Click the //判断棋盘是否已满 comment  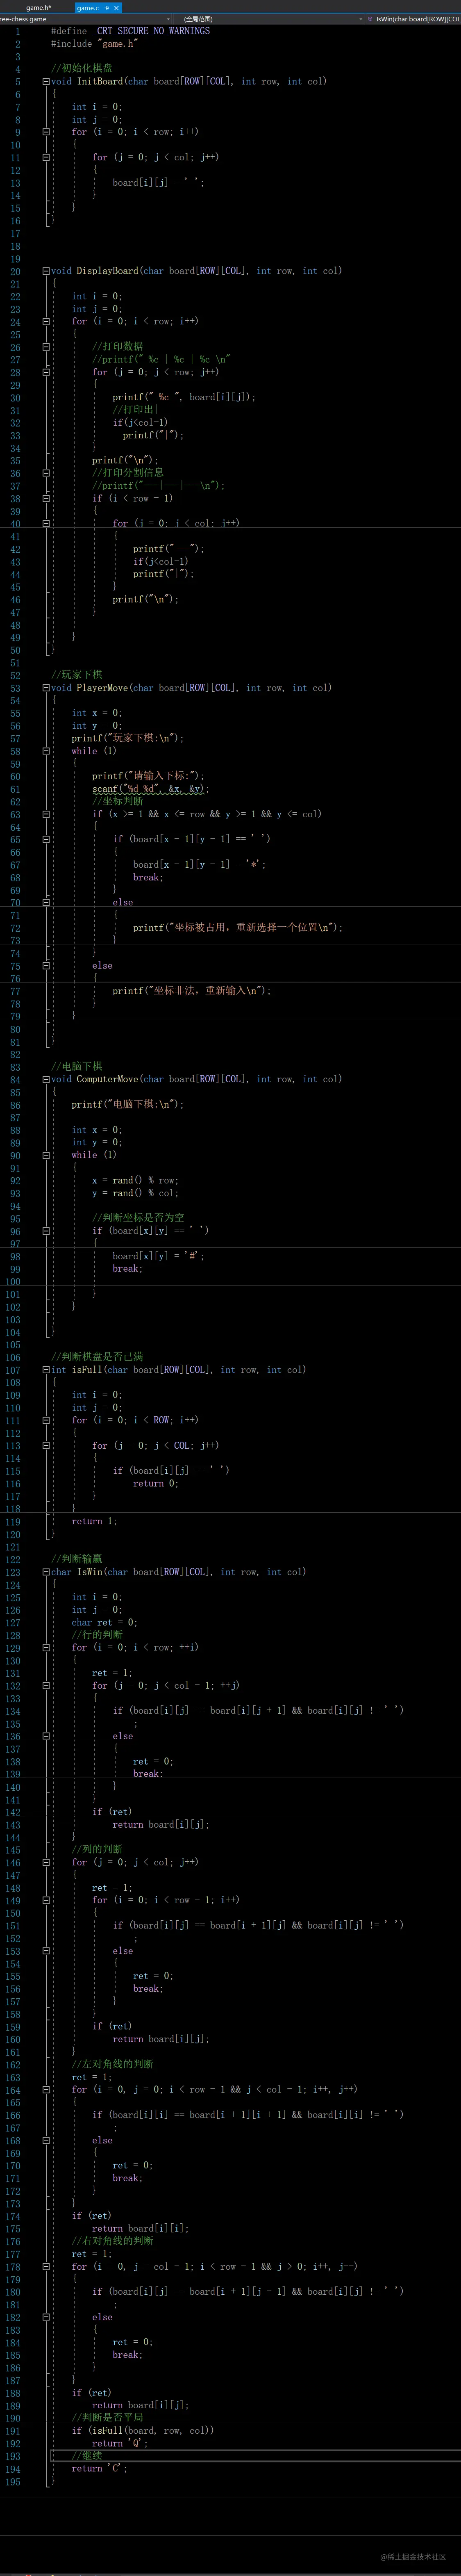coord(97,1357)
